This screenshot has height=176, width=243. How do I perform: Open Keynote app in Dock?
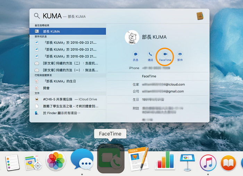pos(187,162)
